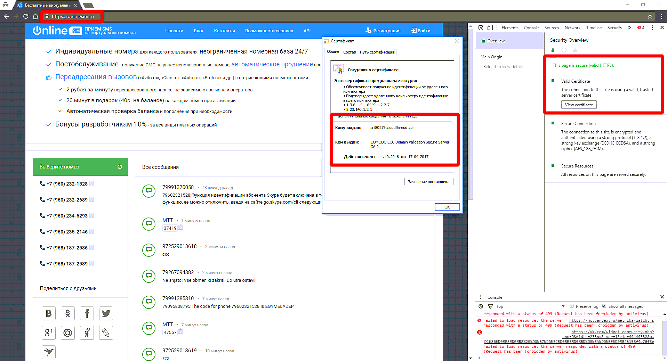Clear the console with the clear icon
Screen dimensions: 667x361
481,306
